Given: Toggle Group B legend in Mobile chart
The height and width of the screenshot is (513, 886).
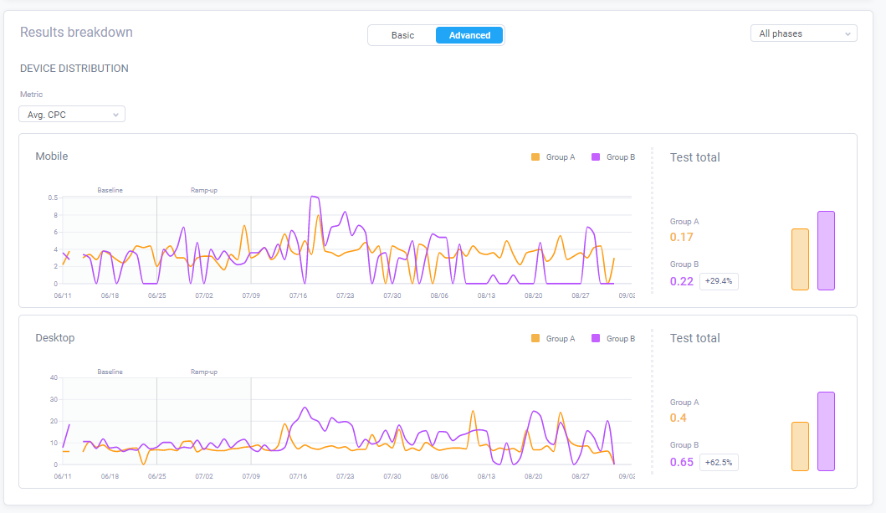Looking at the screenshot, I should pos(613,157).
